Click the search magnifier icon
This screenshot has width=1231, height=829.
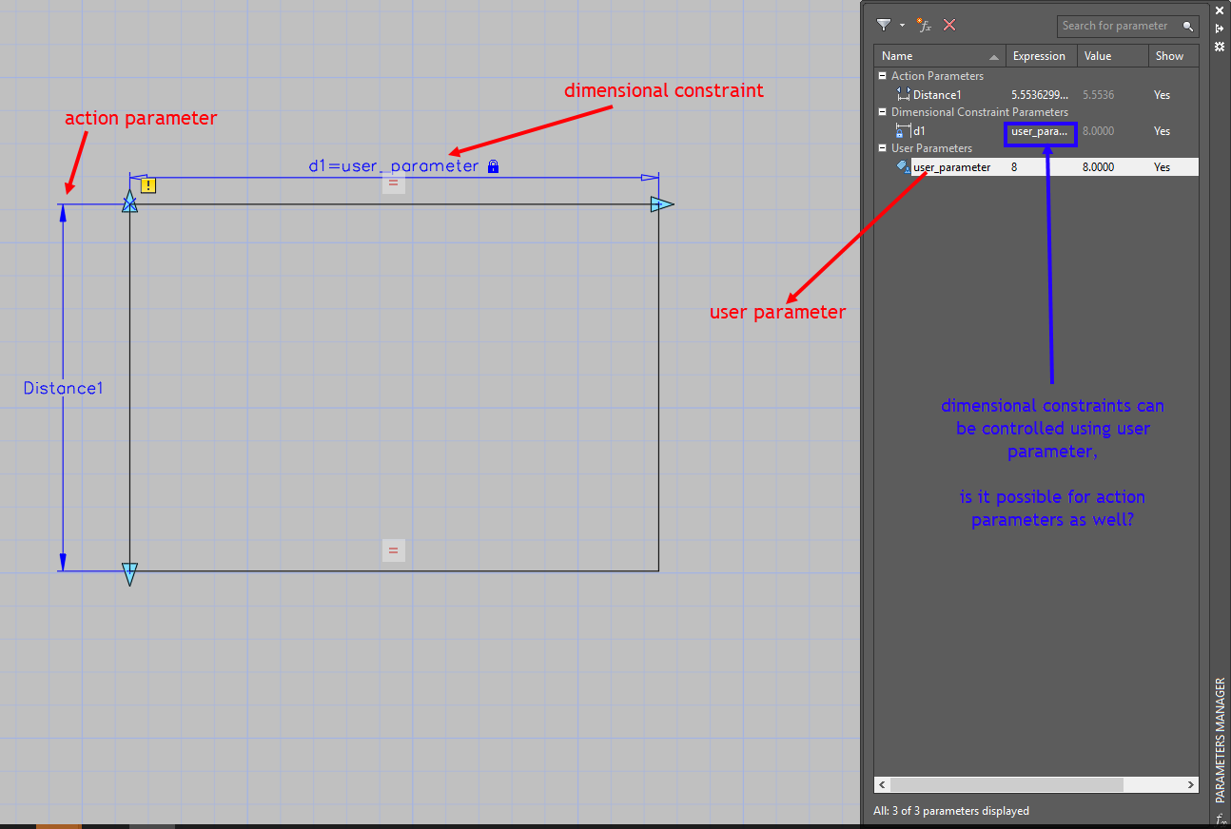tap(1188, 26)
